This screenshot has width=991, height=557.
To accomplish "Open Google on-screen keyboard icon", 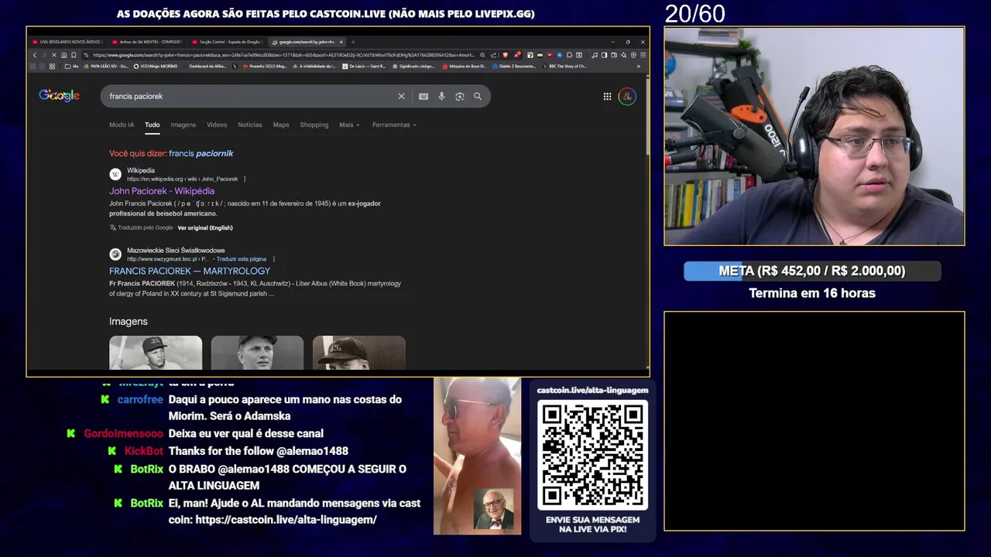I will coord(423,96).
